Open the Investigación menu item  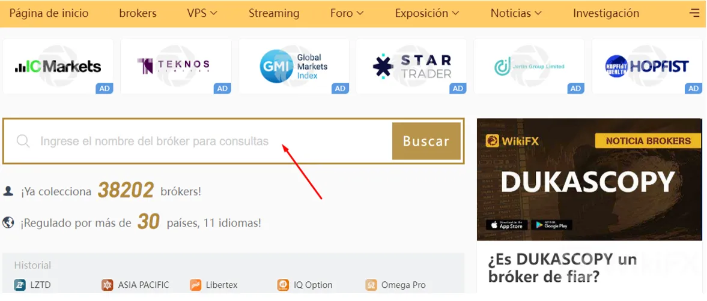(606, 14)
